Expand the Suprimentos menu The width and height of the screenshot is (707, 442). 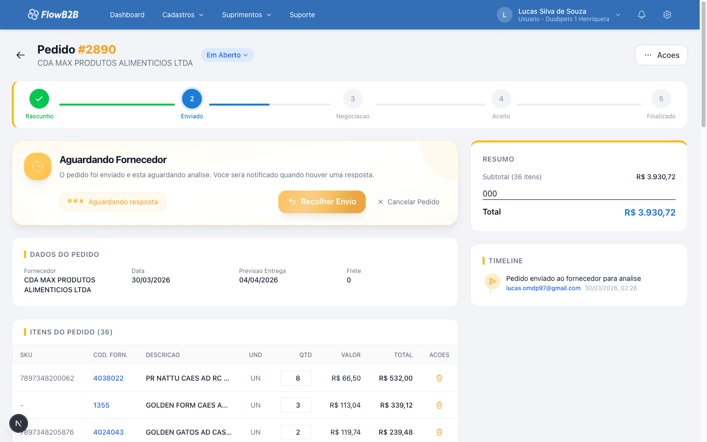(x=246, y=15)
